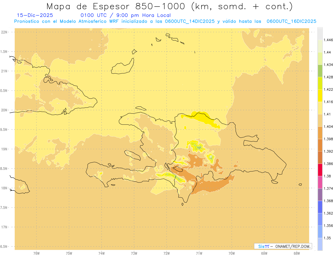Click the legend value "1.416"
This screenshot has height=257, width=333.
point(328,102)
